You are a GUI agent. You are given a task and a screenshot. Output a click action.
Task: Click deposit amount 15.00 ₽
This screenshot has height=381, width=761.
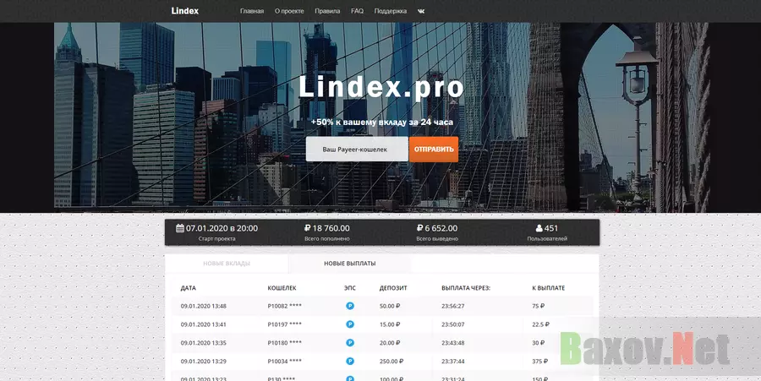coord(390,324)
